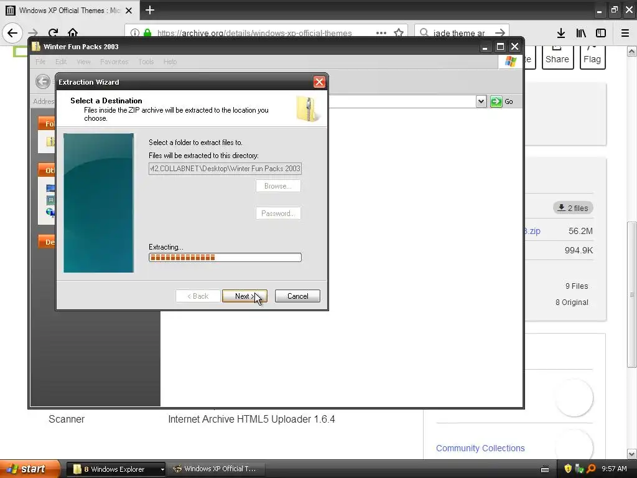Open a new tab with plus icon

point(150,10)
